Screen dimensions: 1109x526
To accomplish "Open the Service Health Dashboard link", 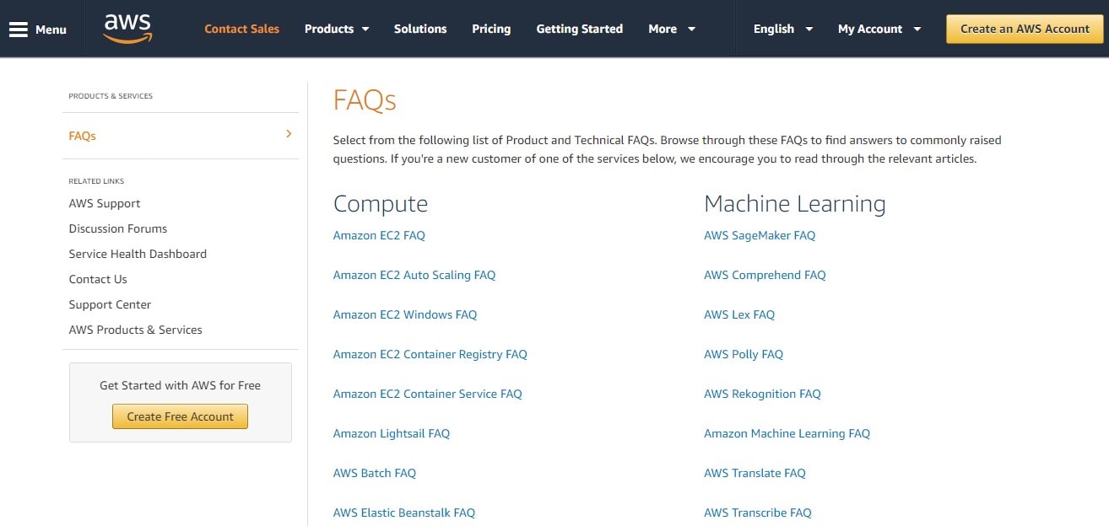I will [138, 254].
